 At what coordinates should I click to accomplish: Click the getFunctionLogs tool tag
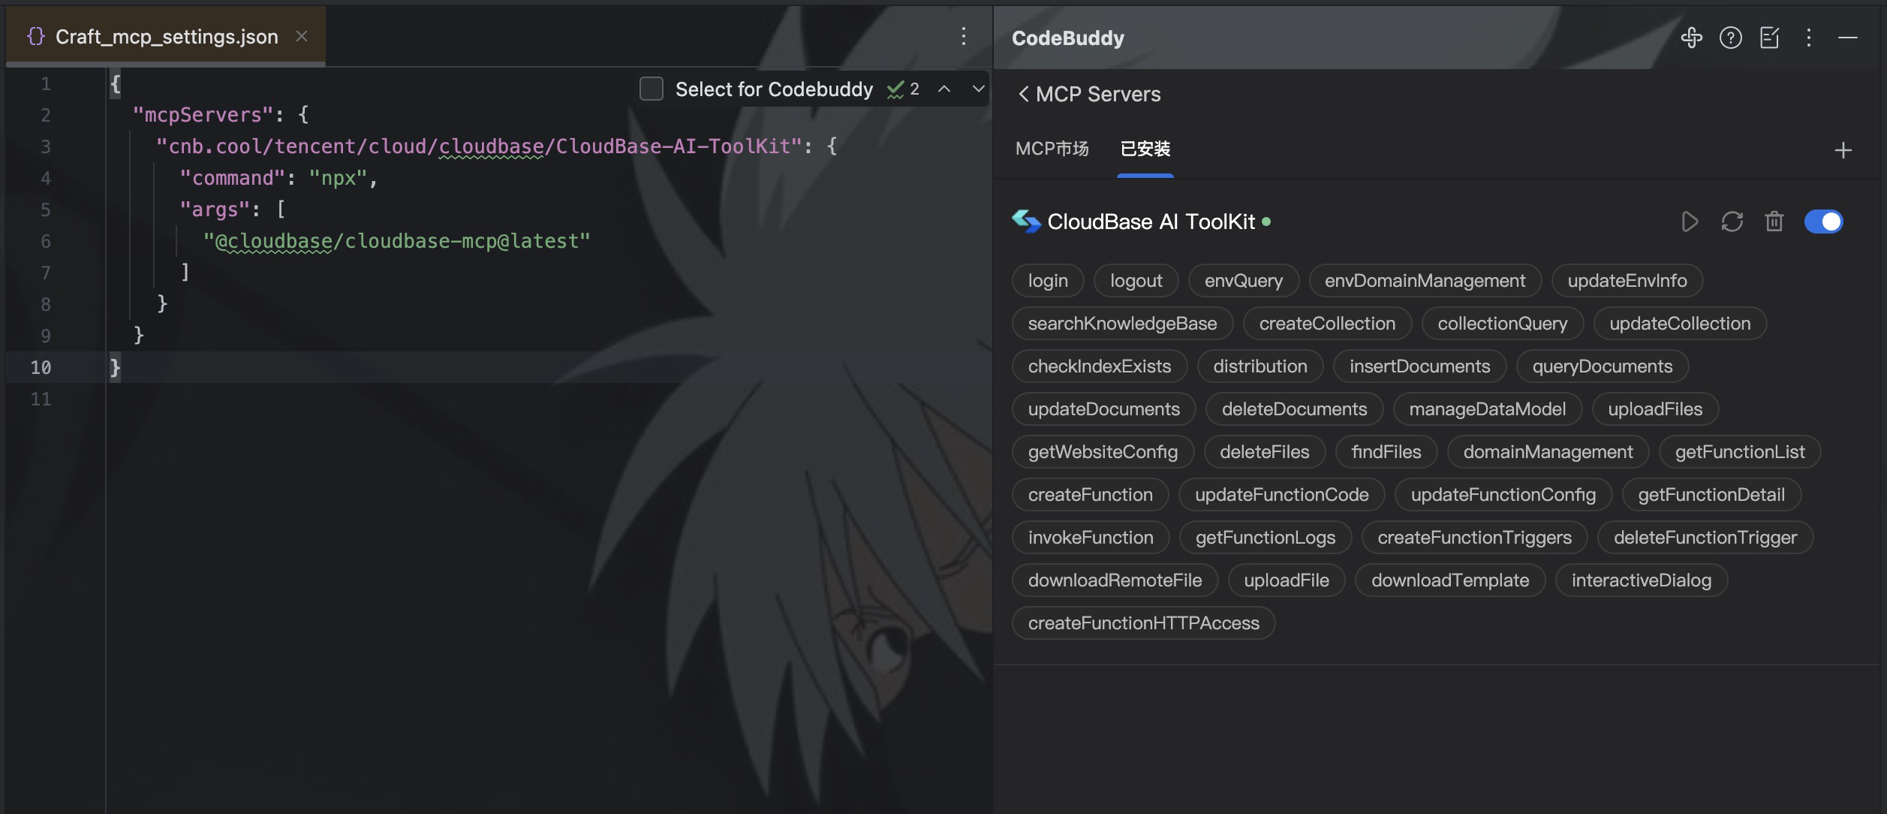[1266, 538]
